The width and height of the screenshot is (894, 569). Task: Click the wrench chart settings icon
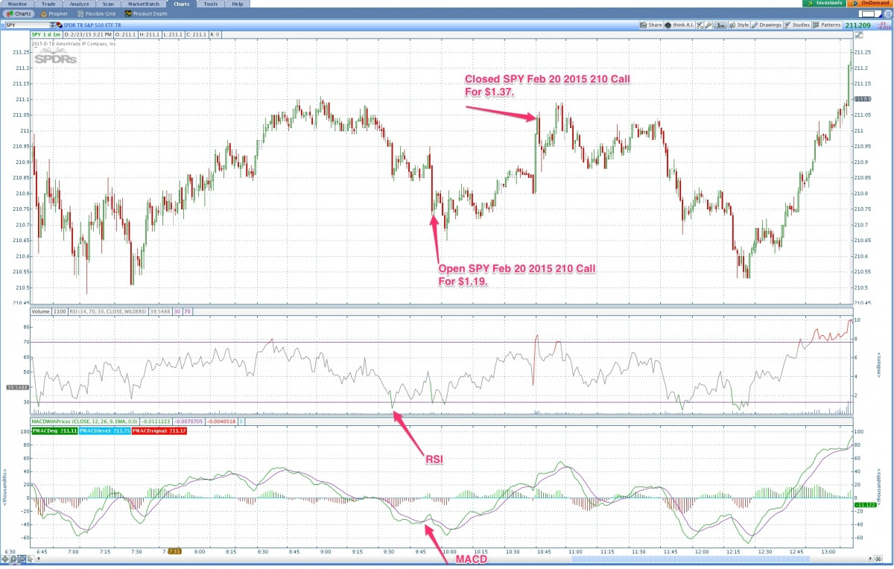[x=708, y=25]
